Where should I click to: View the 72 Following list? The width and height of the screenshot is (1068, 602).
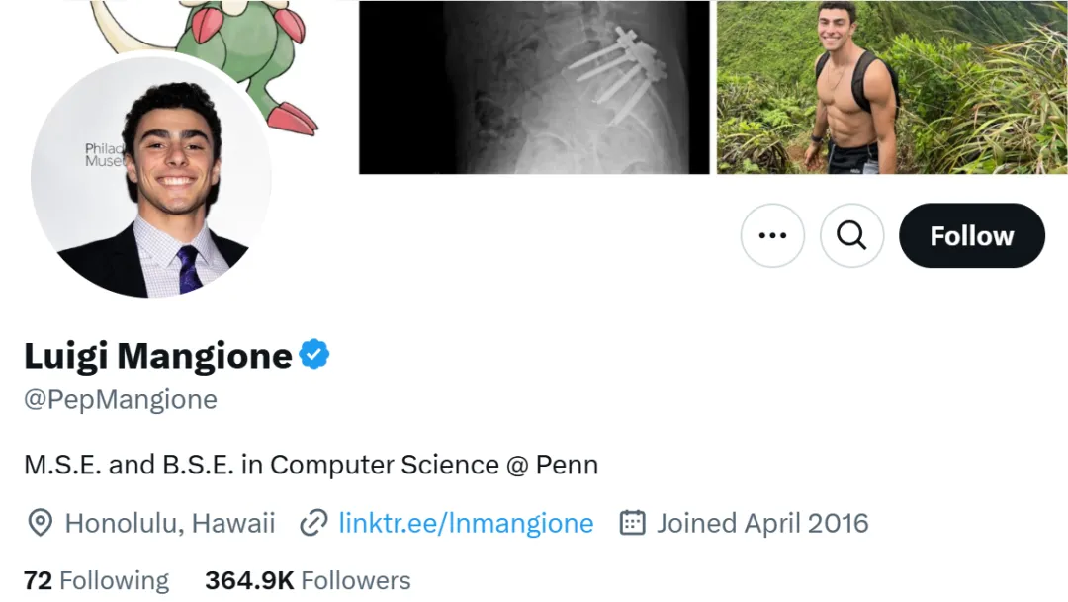96,580
